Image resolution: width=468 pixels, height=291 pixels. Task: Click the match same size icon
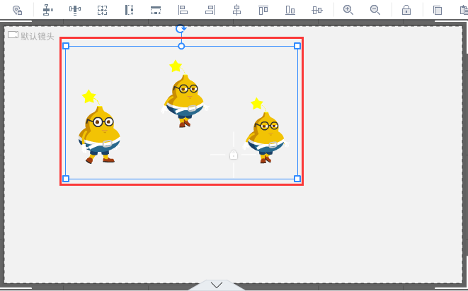click(102, 10)
